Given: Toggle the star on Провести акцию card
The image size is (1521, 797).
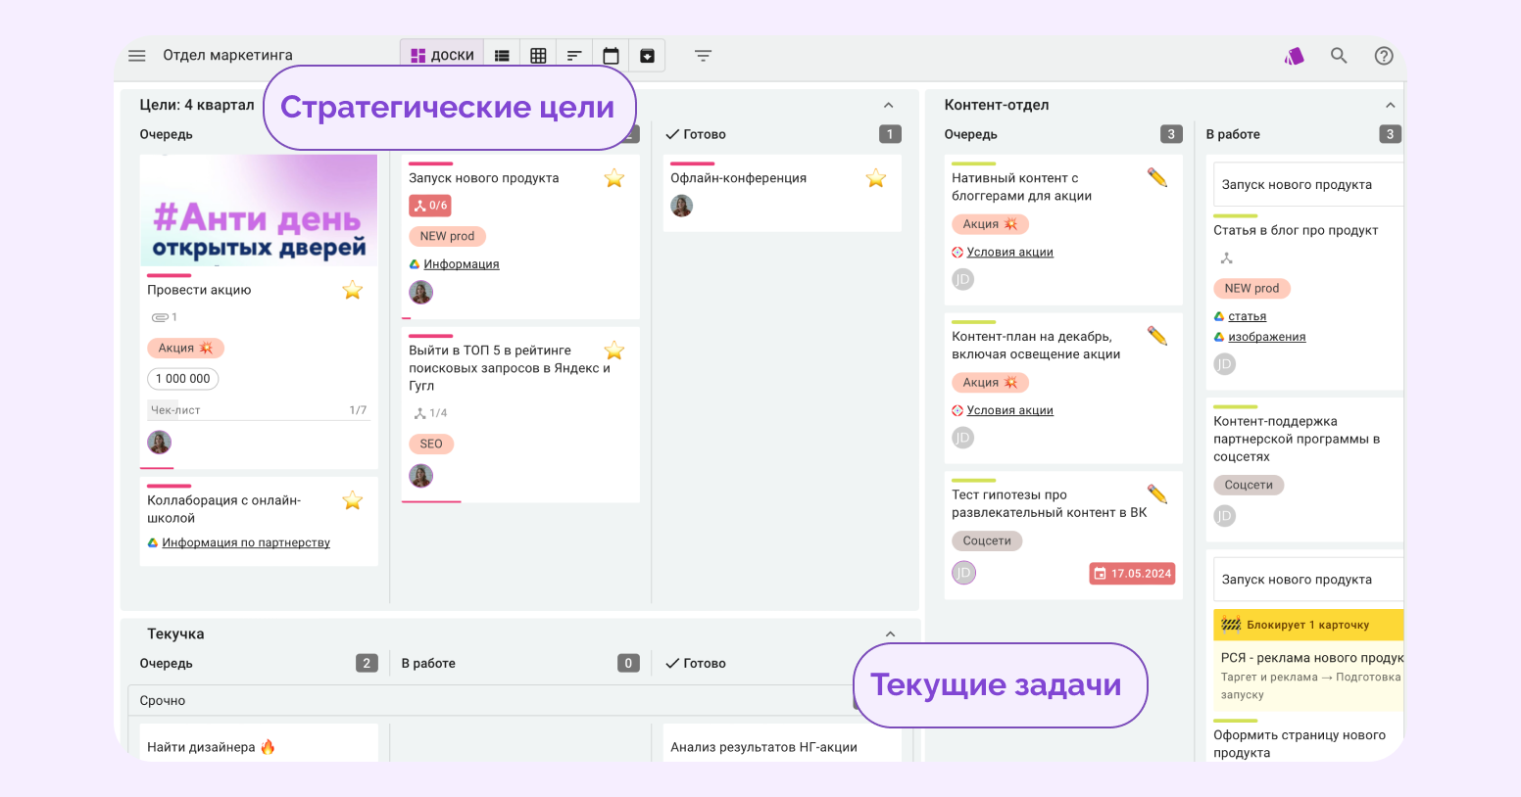Looking at the screenshot, I should 353,290.
